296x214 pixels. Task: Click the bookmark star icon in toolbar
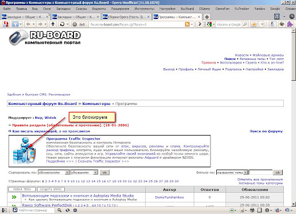pyautogui.click(x=254, y=24)
